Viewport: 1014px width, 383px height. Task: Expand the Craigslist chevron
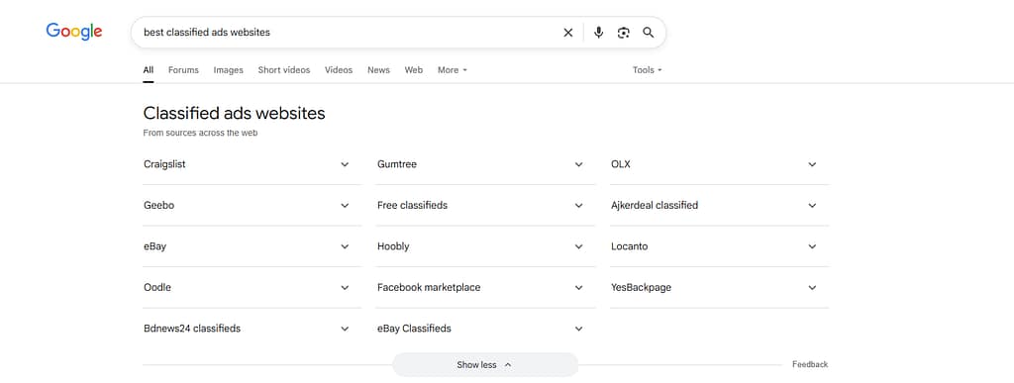pyautogui.click(x=345, y=164)
